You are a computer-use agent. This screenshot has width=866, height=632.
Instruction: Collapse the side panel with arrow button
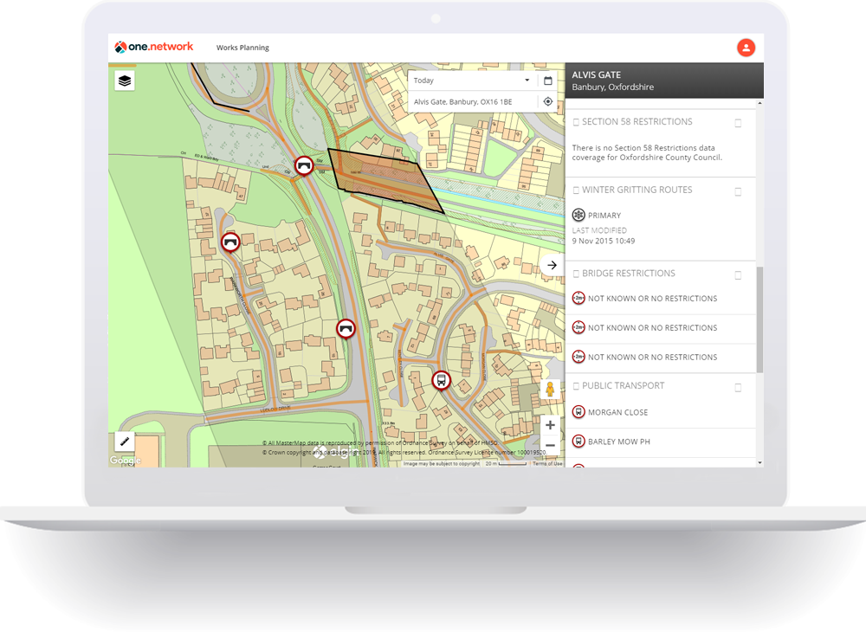click(552, 265)
